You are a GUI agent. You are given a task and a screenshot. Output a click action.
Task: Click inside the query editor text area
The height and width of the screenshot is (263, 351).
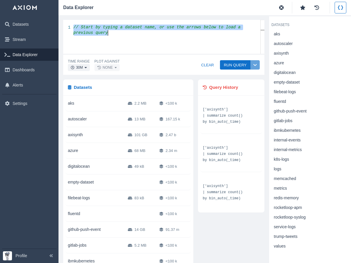161,41
